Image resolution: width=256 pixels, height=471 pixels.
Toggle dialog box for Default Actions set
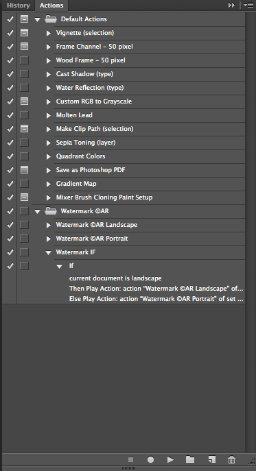point(25,19)
